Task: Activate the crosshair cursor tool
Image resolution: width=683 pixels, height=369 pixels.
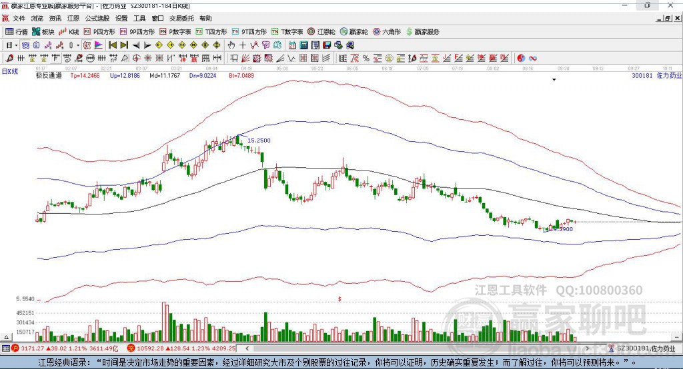Action: (x=243, y=45)
